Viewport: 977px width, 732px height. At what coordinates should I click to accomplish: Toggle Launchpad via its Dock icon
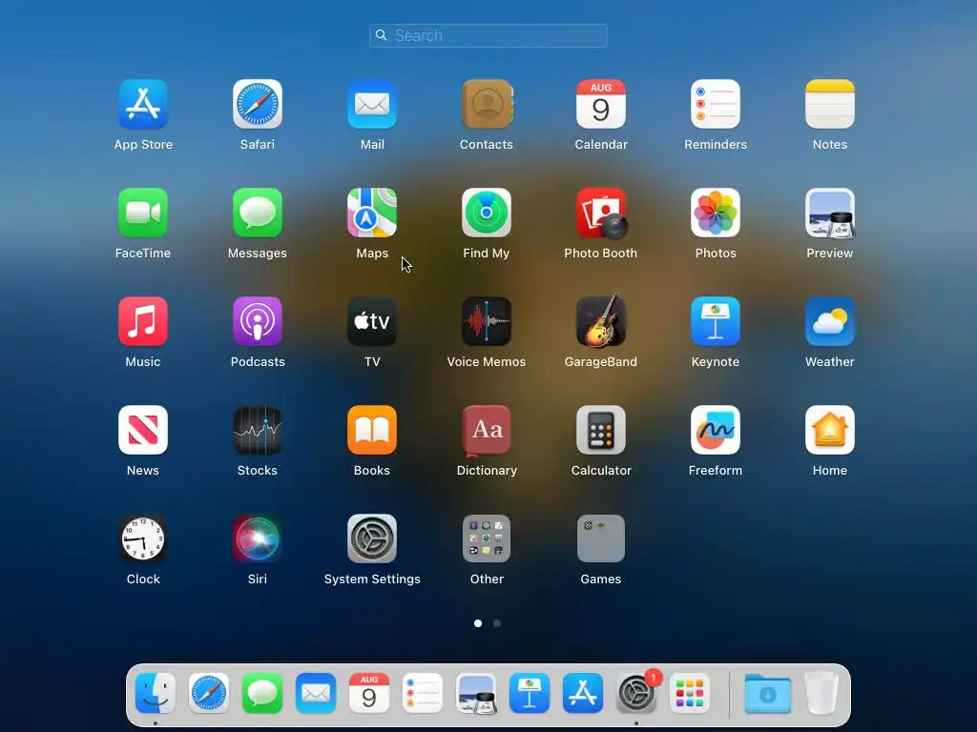coord(690,693)
